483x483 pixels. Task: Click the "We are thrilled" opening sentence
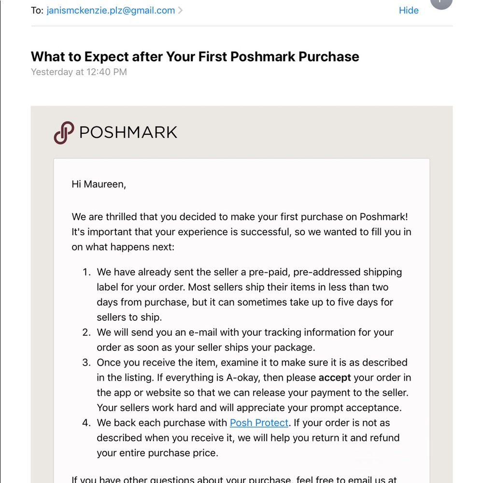coord(240,217)
